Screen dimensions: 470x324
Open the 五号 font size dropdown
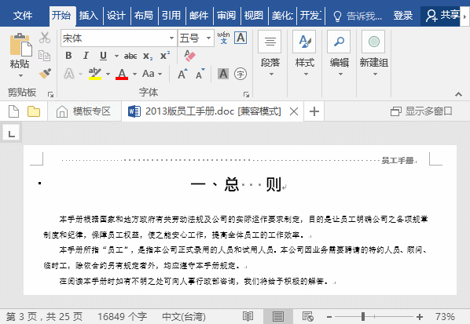point(208,38)
